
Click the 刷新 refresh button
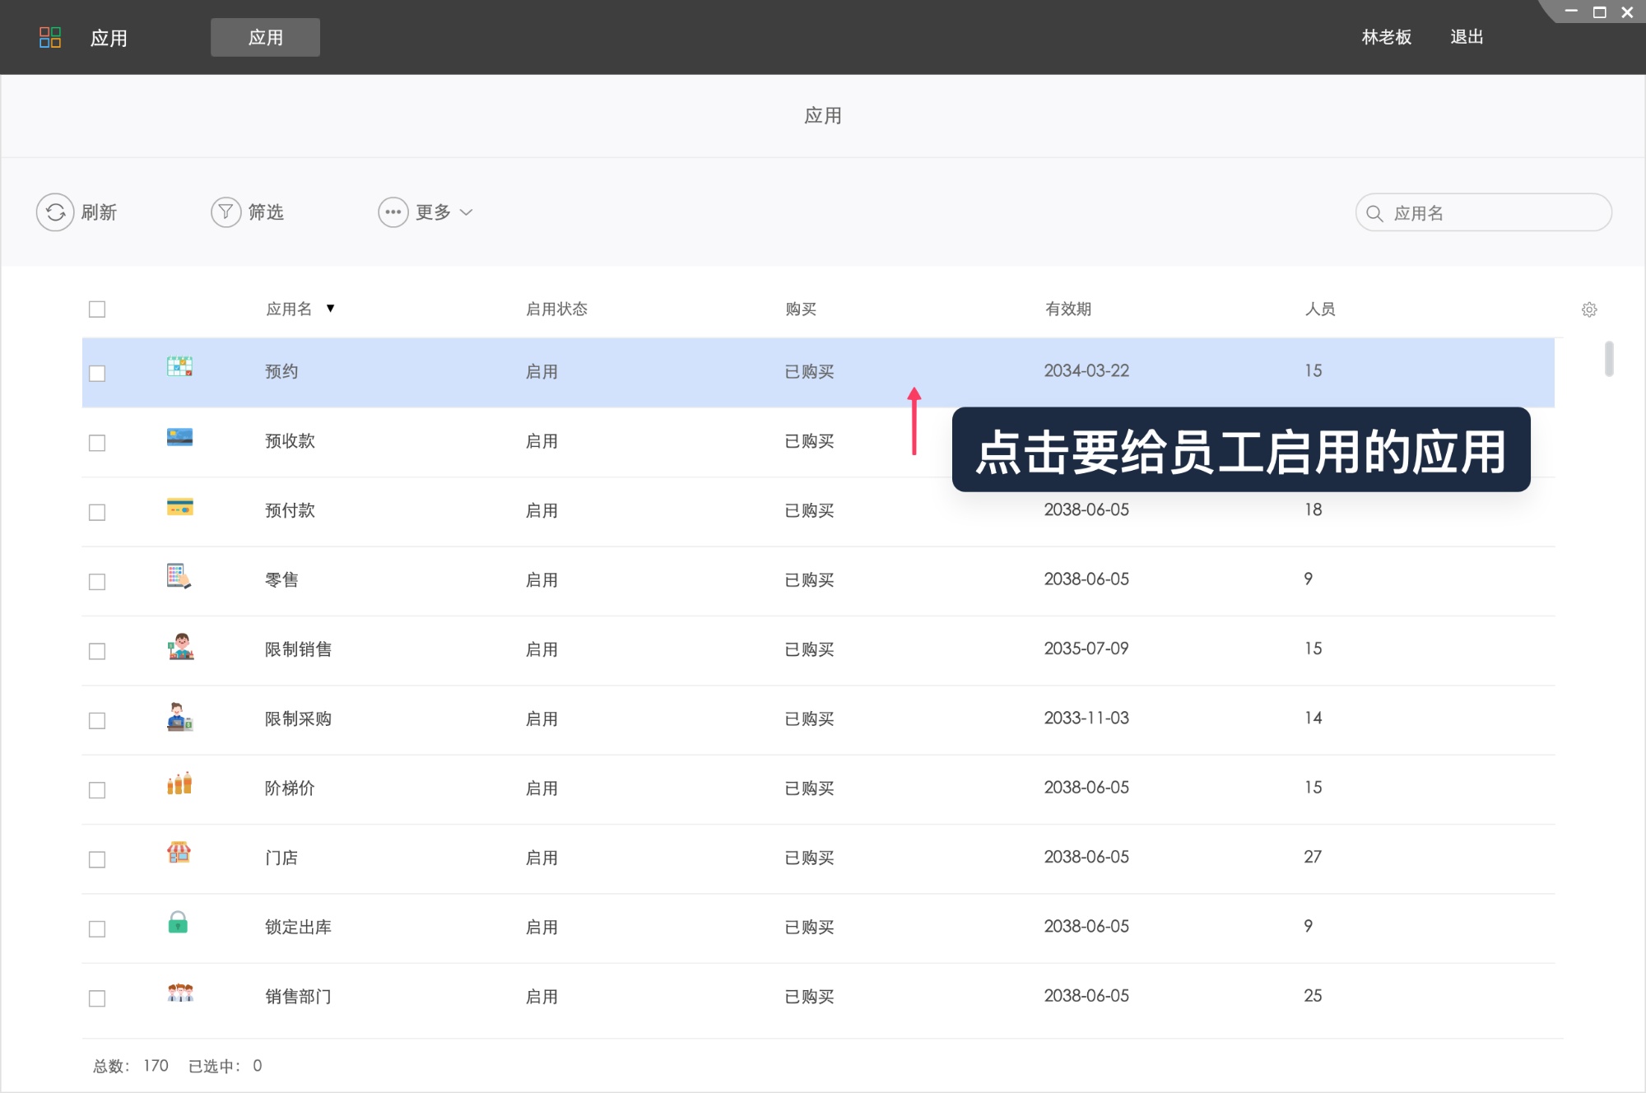[77, 212]
